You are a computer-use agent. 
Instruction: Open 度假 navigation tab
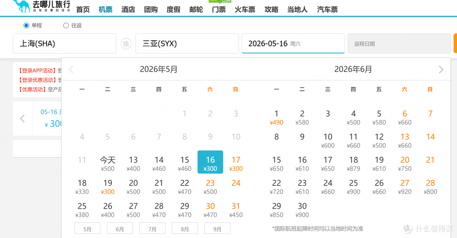(x=173, y=10)
